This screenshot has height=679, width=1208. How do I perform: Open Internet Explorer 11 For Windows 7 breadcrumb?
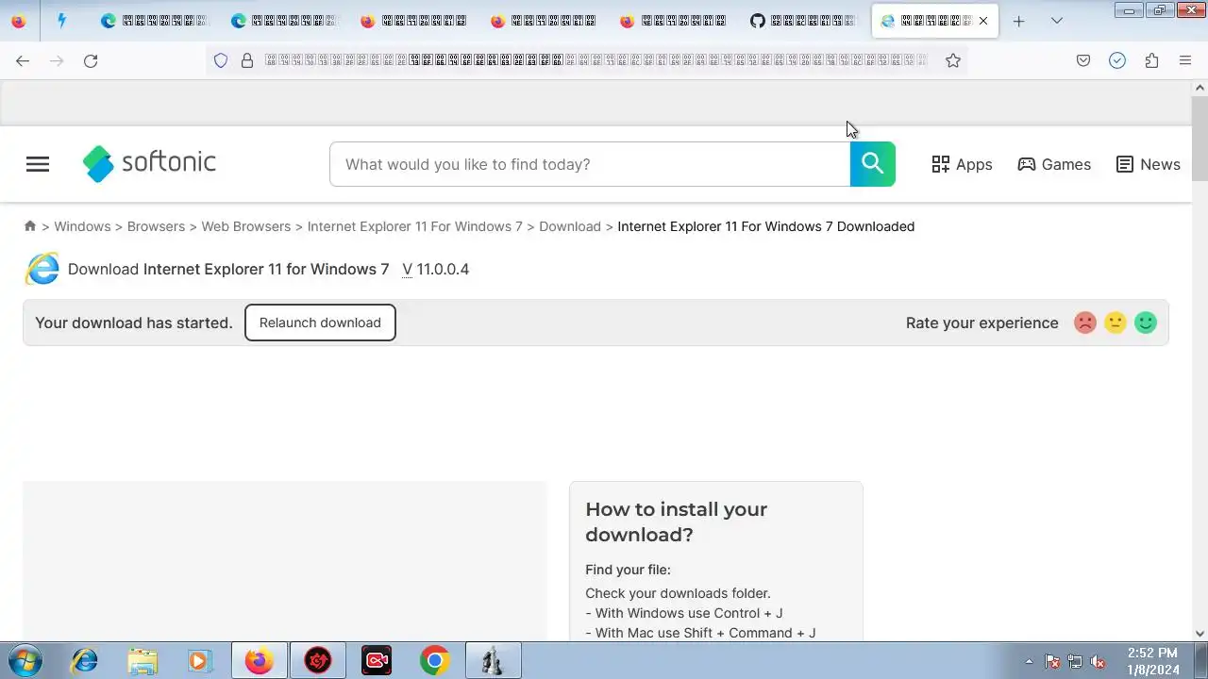pyautogui.click(x=414, y=226)
